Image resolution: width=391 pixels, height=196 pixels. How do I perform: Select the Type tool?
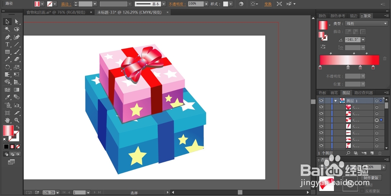tap(7, 44)
